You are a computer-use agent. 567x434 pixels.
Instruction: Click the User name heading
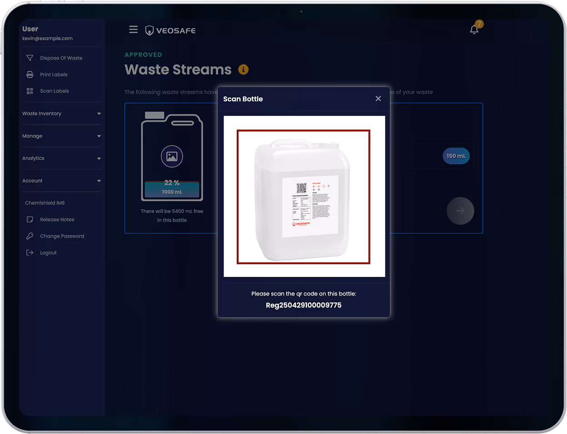point(30,29)
